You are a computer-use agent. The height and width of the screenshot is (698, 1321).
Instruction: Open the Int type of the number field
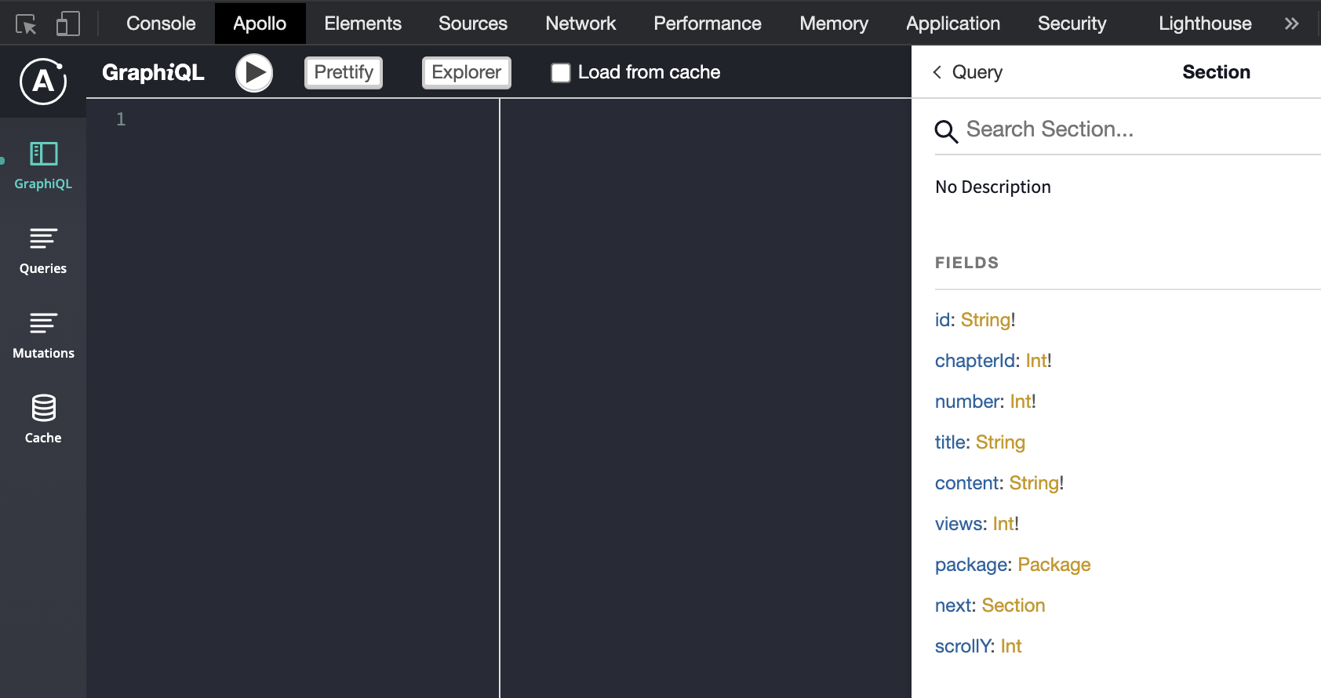point(1021,402)
